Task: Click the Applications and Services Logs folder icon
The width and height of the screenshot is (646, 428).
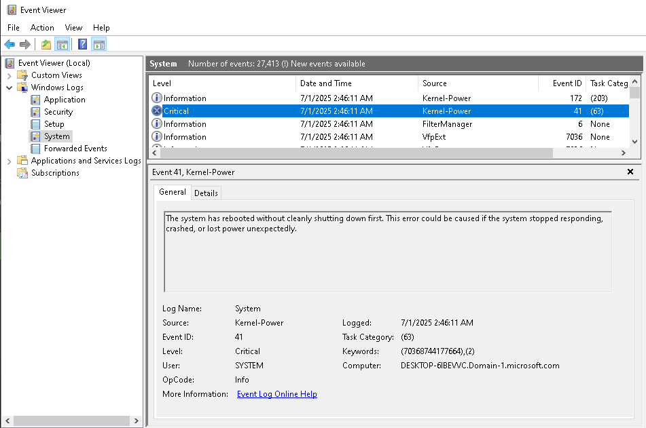Action: click(x=22, y=161)
